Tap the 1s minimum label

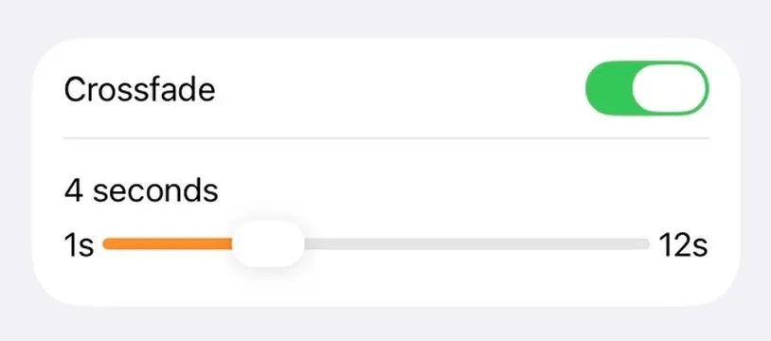[79, 244]
